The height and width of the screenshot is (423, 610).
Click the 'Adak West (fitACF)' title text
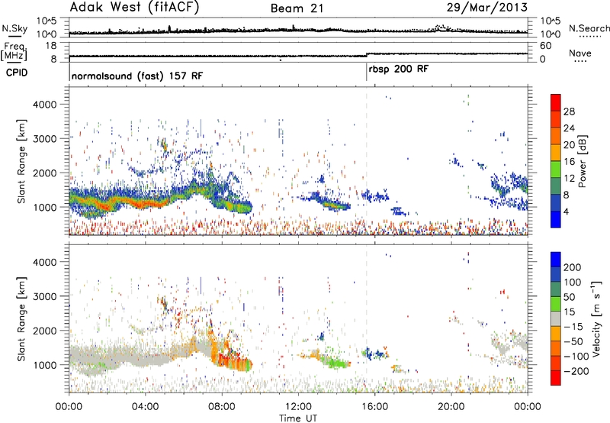[x=134, y=8]
